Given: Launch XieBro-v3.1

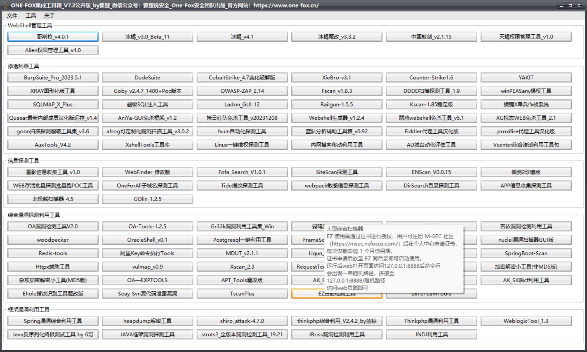Looking at the screenshot, I should pos(337,78).
